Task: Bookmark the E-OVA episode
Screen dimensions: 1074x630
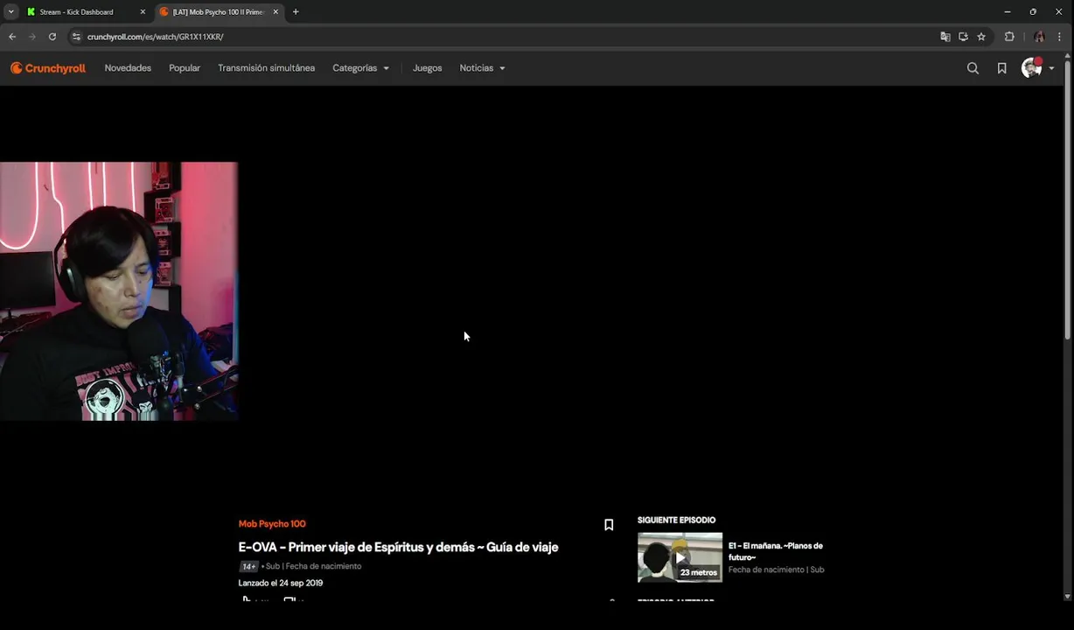Action: (x=609, y=525)
